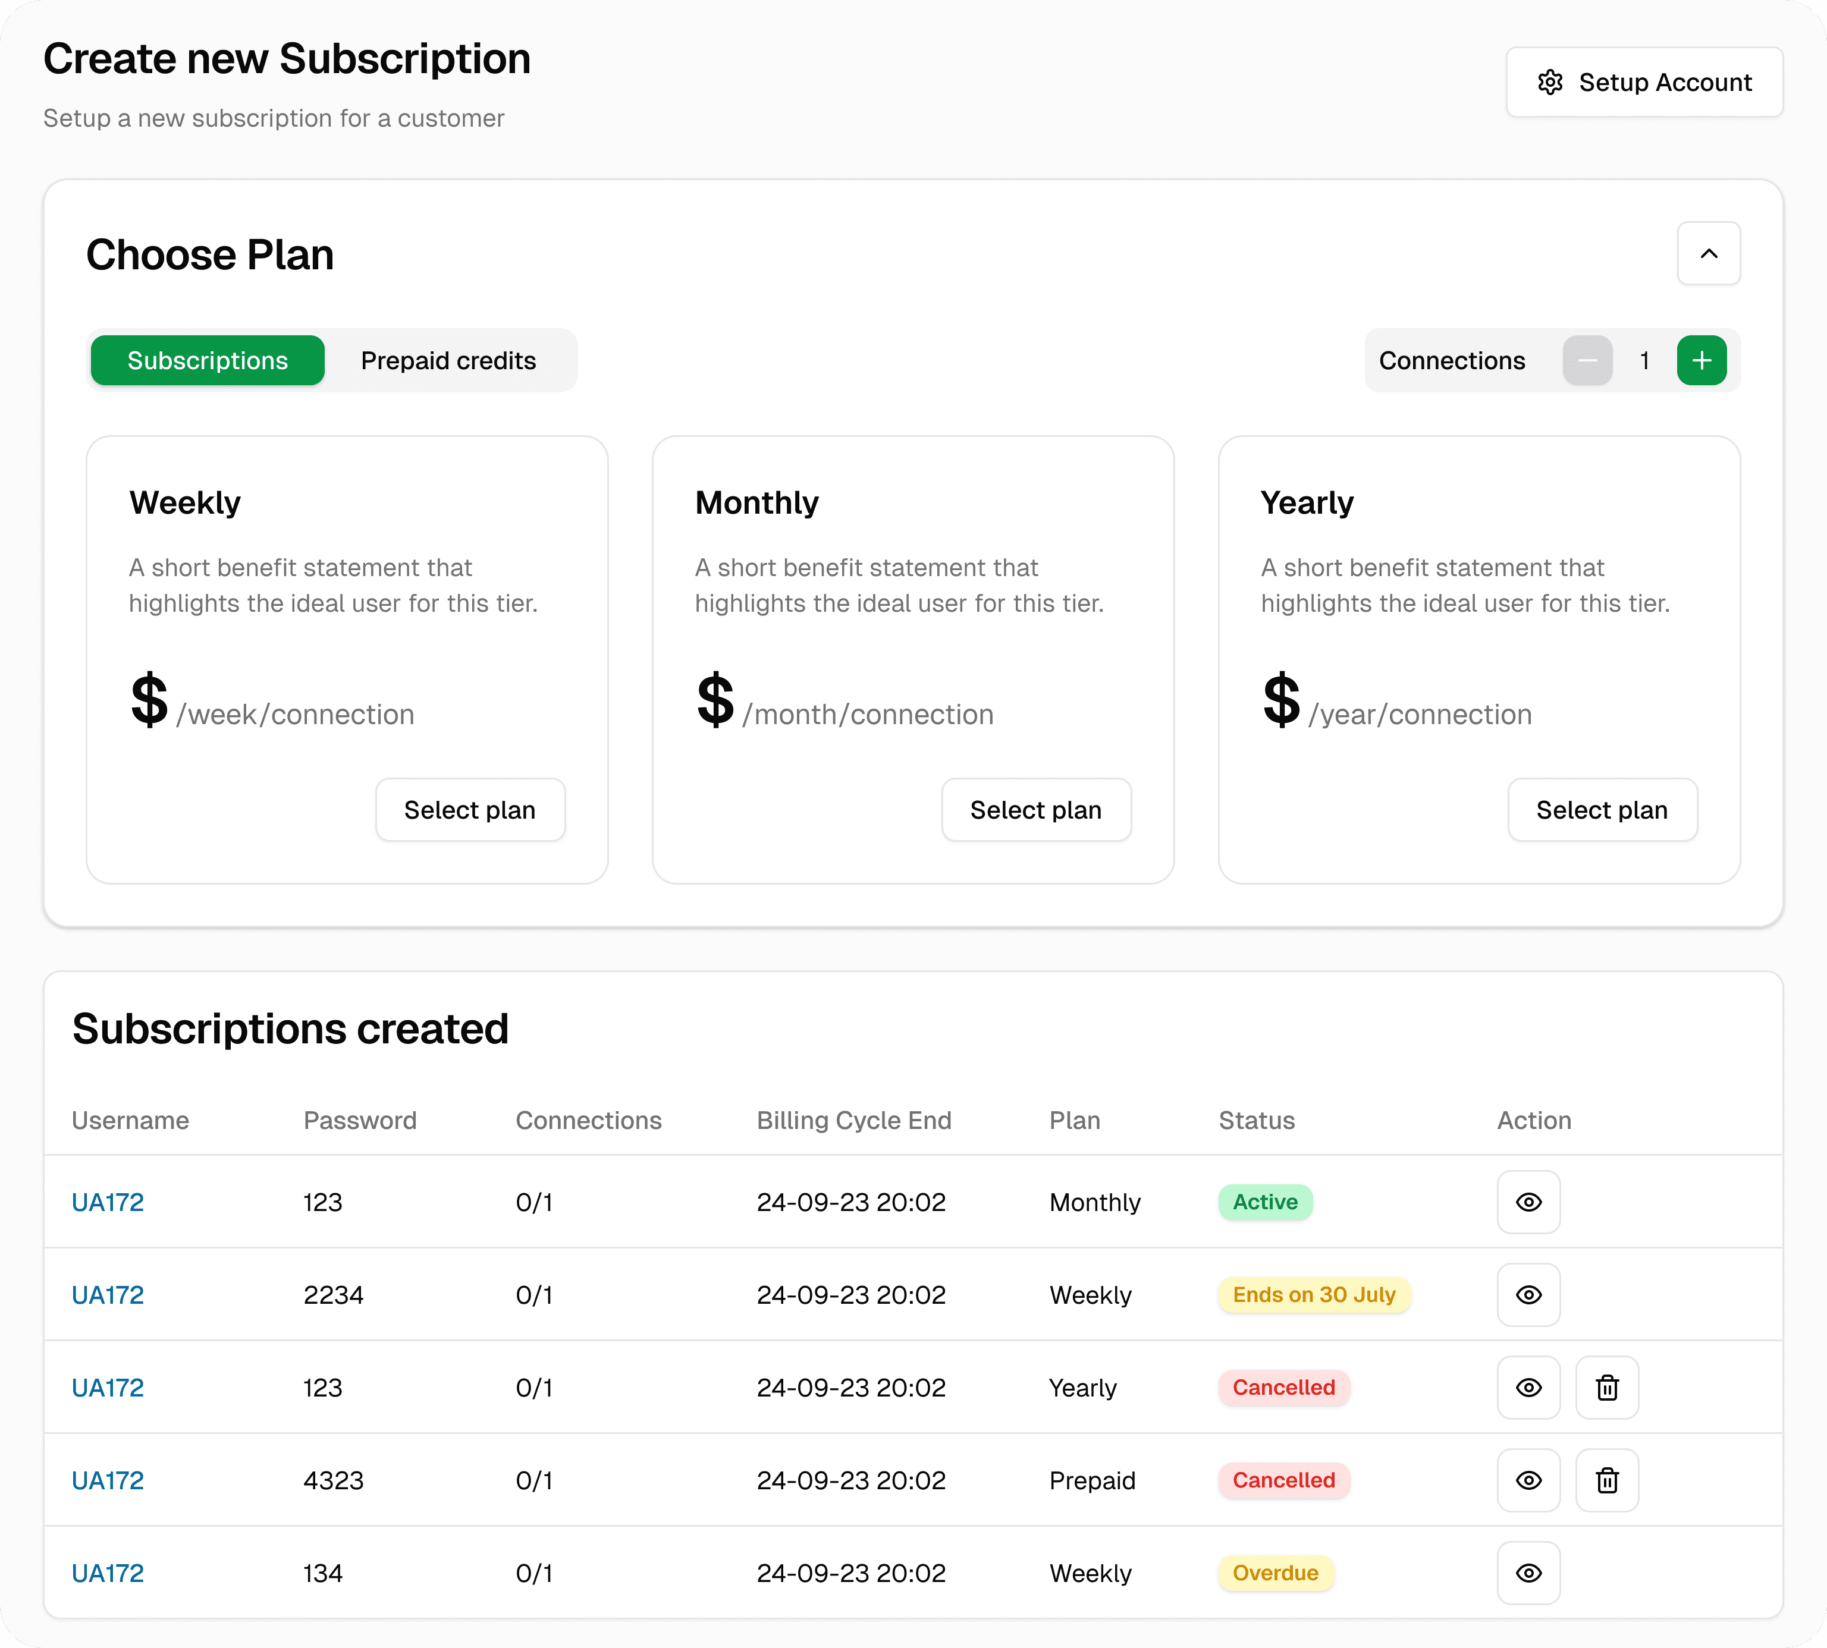Click the Billing Cycle End column header

[x=853, y=1120]
